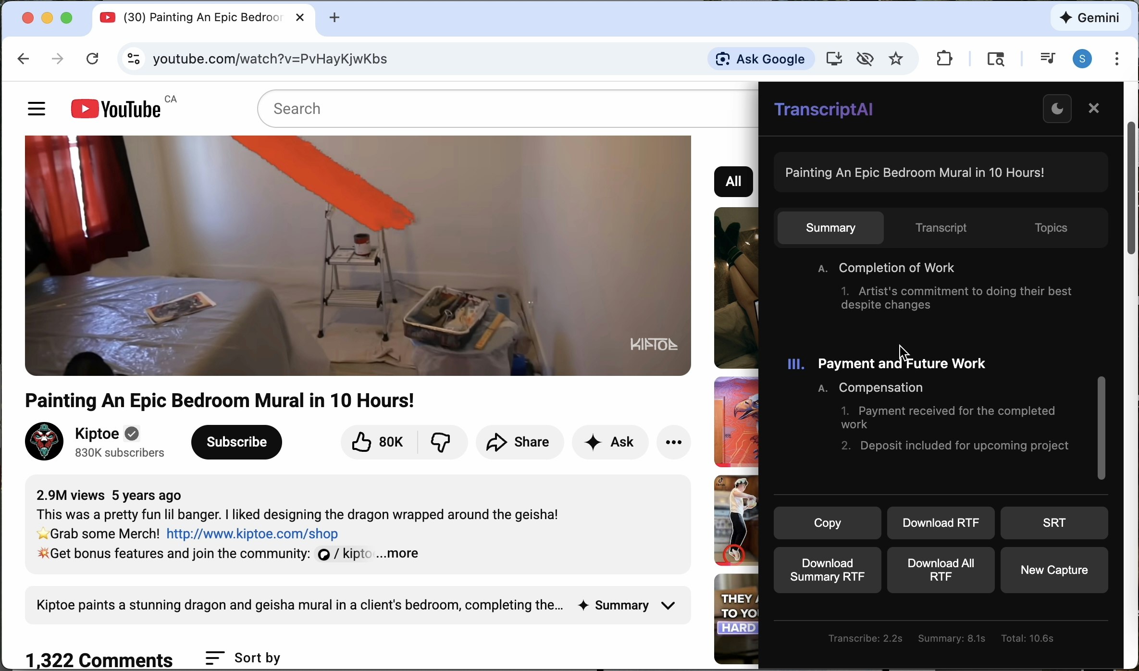
Task: Open Gemini from the browser toolbar
Action: [1090, 17]
